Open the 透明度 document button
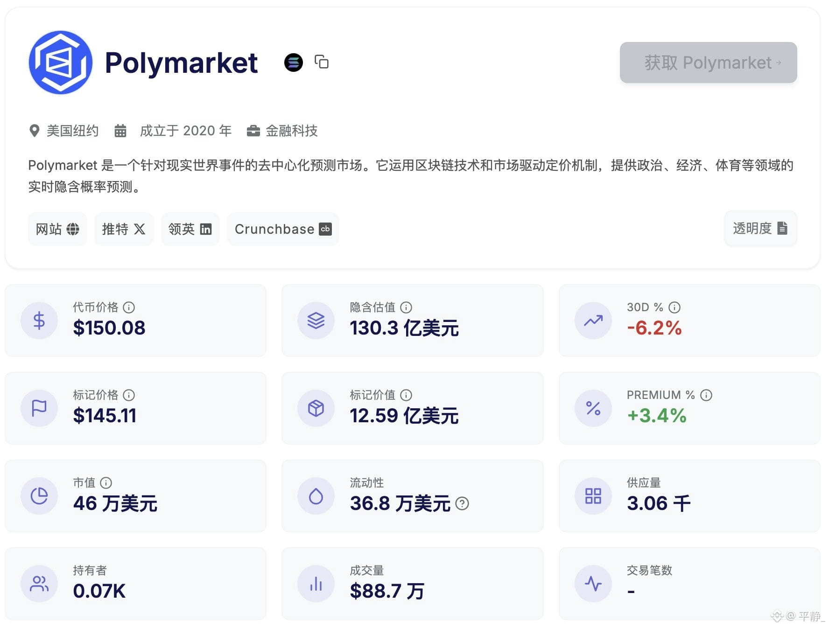Viewport: 829px width, 628px height. (760, 228)
